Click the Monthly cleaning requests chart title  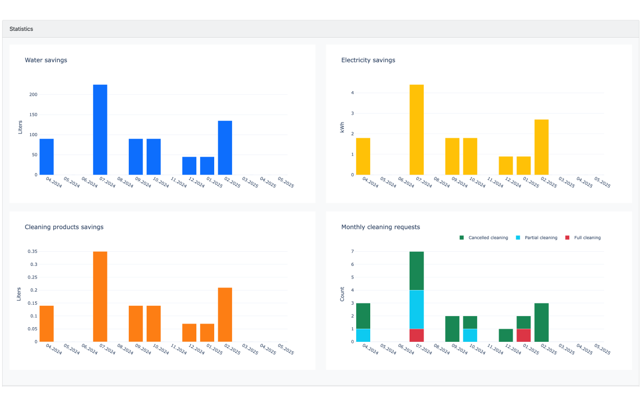click(380, 227)
